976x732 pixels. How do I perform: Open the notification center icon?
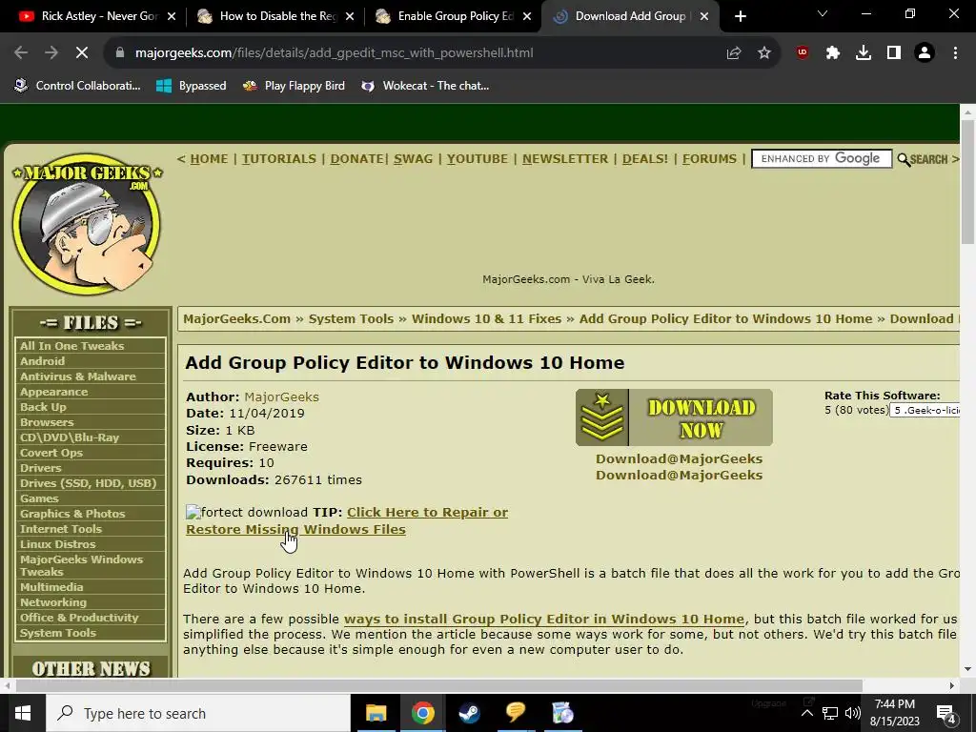tap(946, 714)
